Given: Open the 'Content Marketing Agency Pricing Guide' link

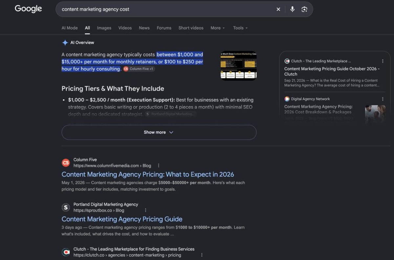Looking at the screenshot, I should pyautogui.click(x=122, y=219).
